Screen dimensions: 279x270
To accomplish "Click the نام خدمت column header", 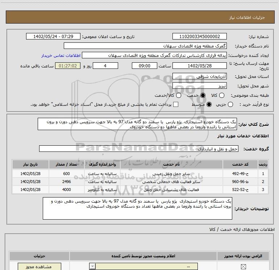I will [171, 164].
